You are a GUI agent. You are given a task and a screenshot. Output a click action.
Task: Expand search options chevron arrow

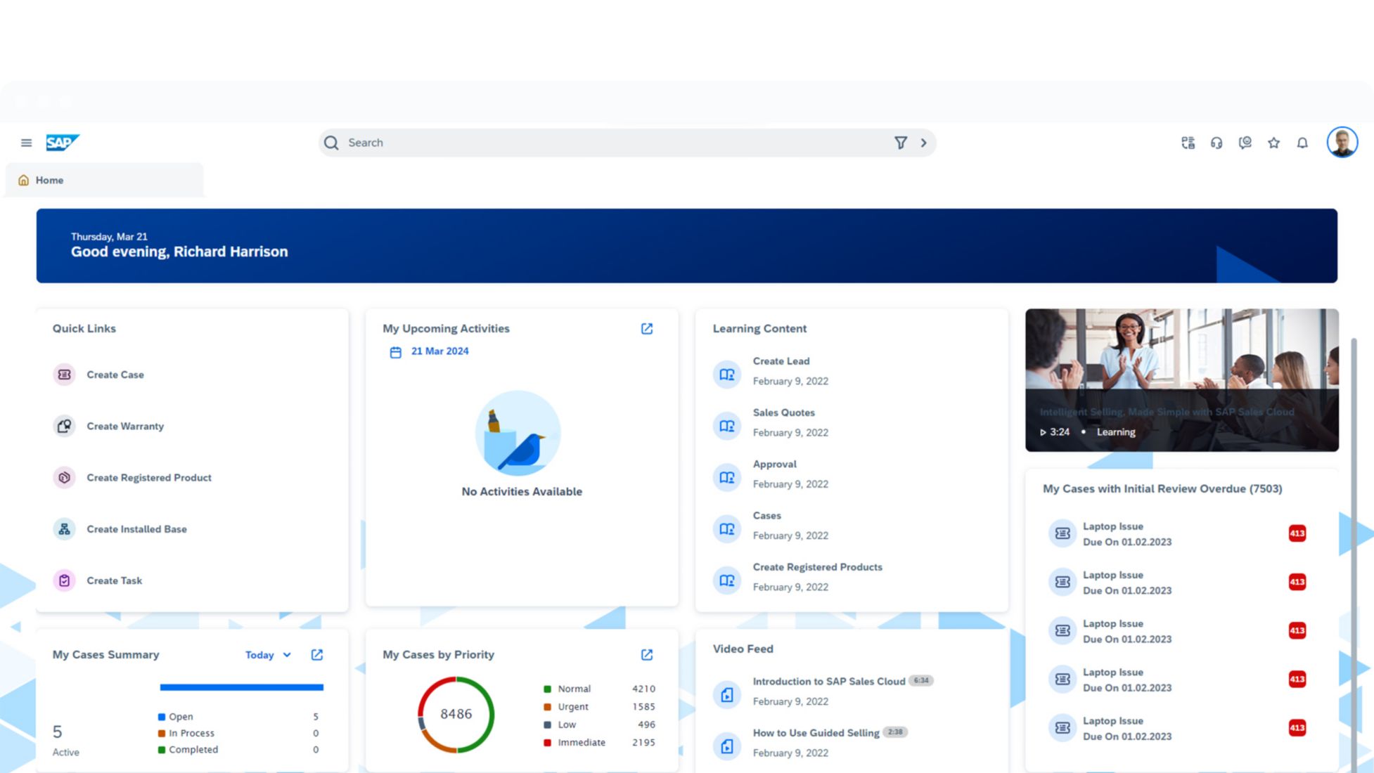(924, 143)
